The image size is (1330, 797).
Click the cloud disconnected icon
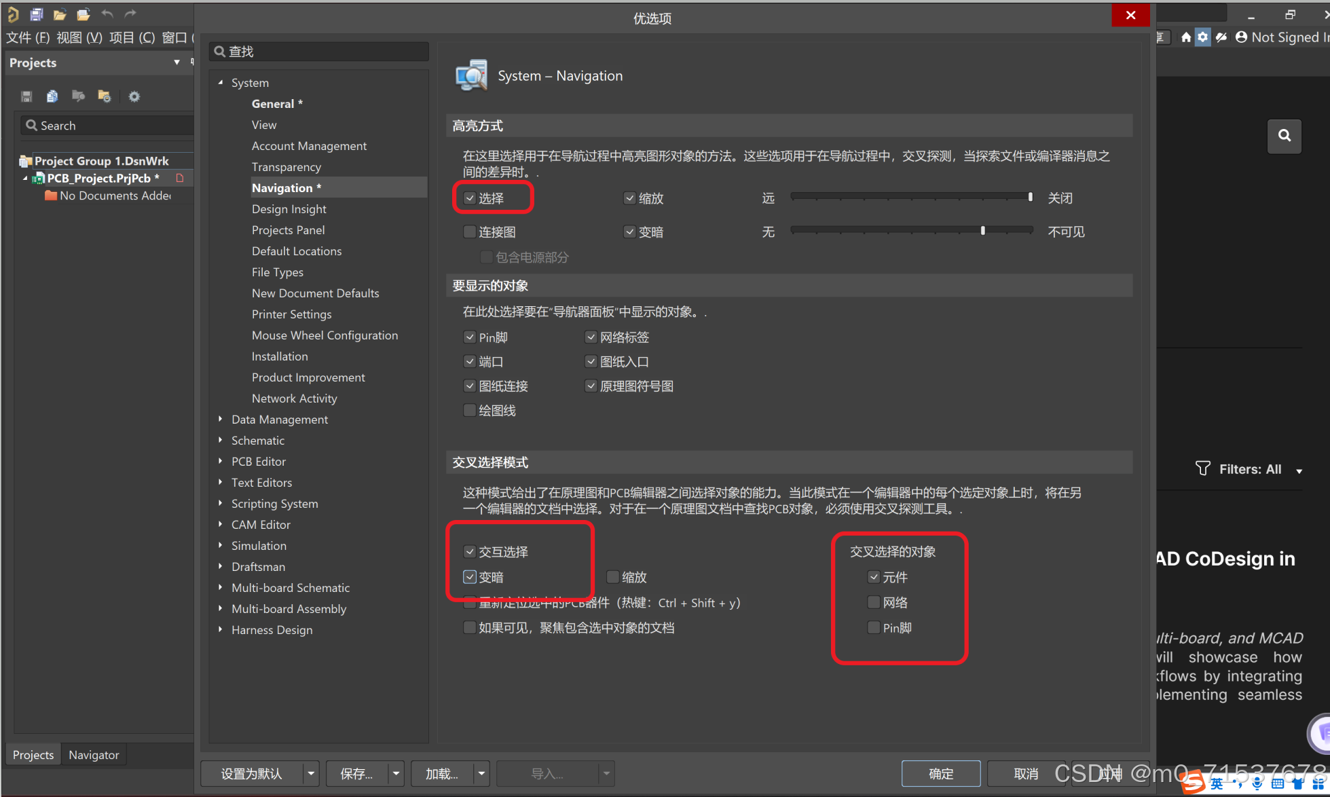[1221, 37]
